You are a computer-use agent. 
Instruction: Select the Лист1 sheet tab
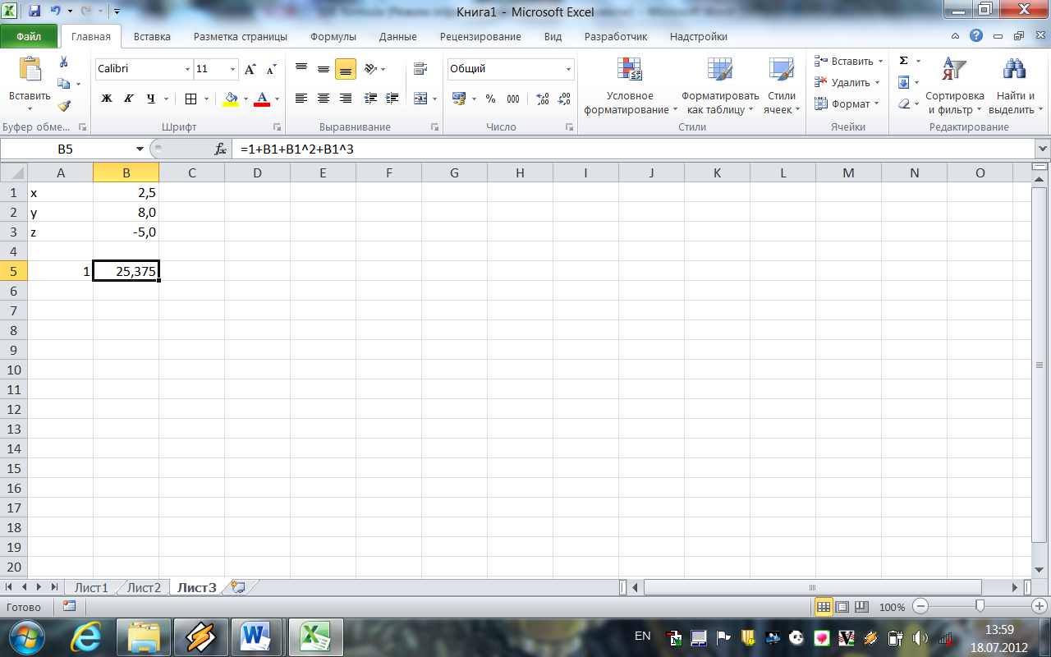[90, 587]
